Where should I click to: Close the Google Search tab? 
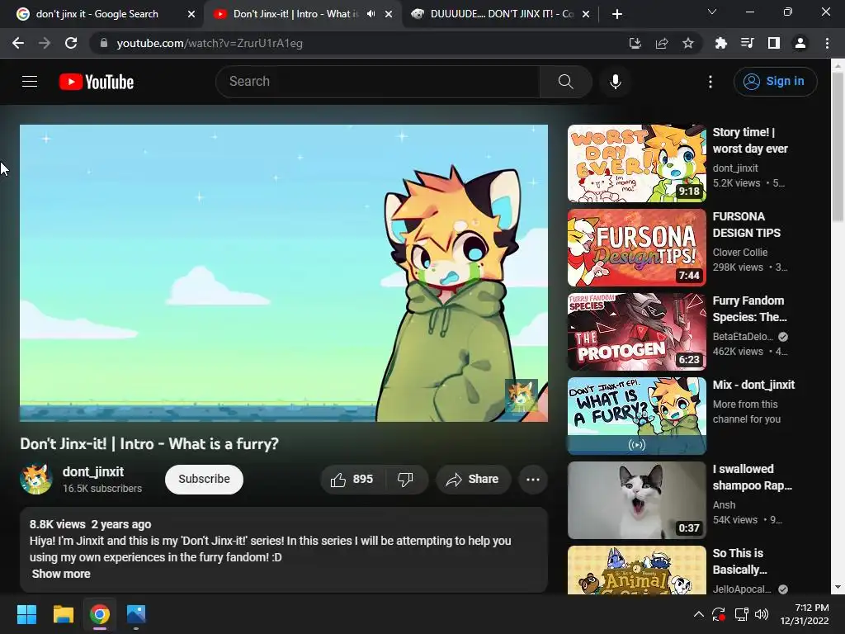pos(191,14)
